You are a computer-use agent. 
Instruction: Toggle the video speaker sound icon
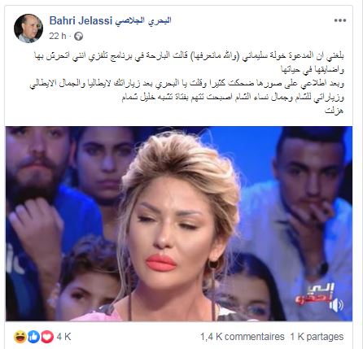(x=336, y=305)
